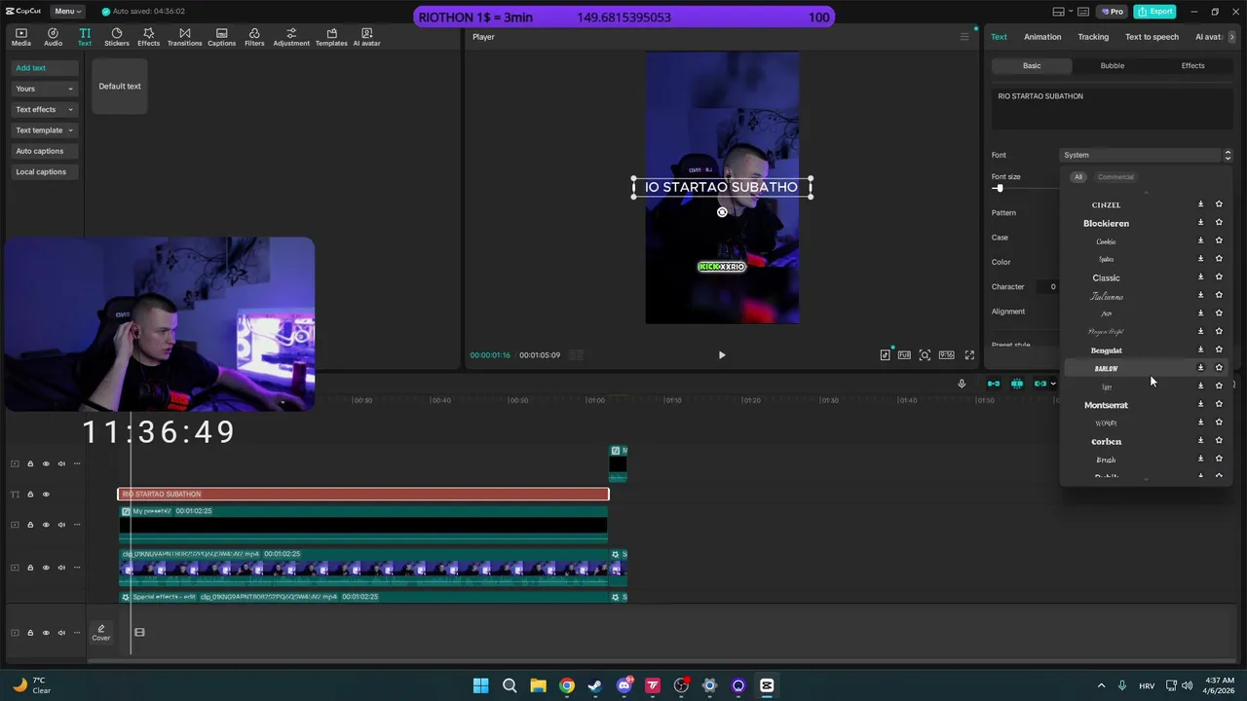The image size is (1247, 701).
Task: Select the Bubble sub-tab
Action: coord(1112,65)
